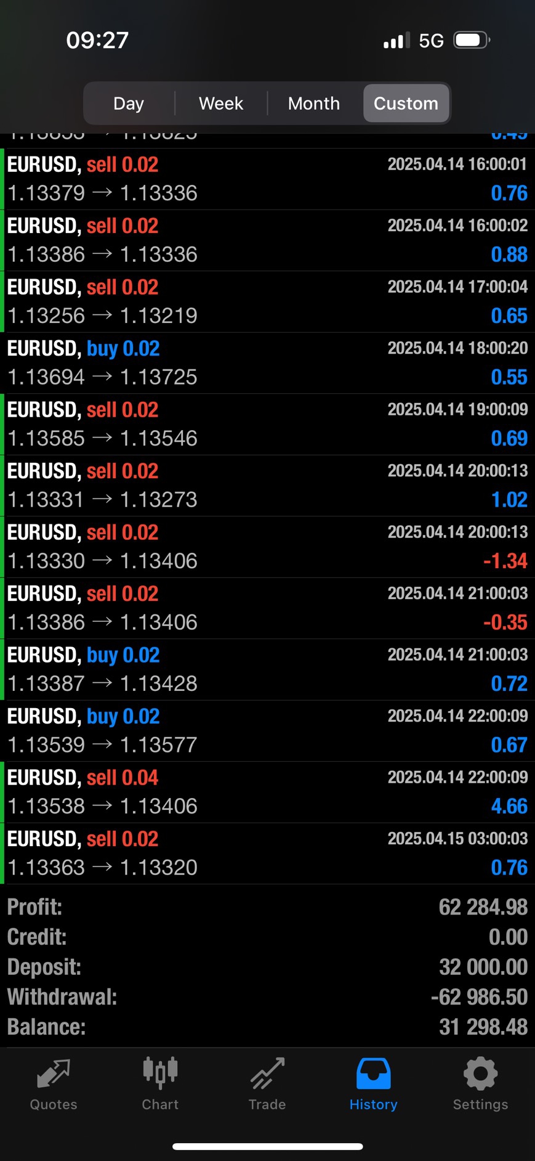Screen dimensions: 535x1161
Task: Tap the Withdrawal summary row
Action: 267,997
